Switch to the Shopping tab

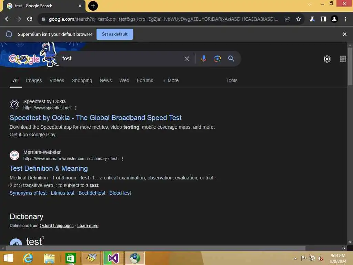pos(82,80)
